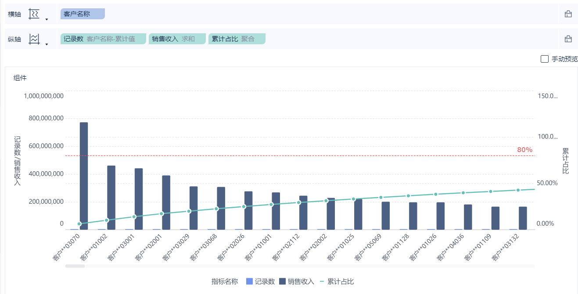Click the 记录数 legend color square

pos(249,281)
